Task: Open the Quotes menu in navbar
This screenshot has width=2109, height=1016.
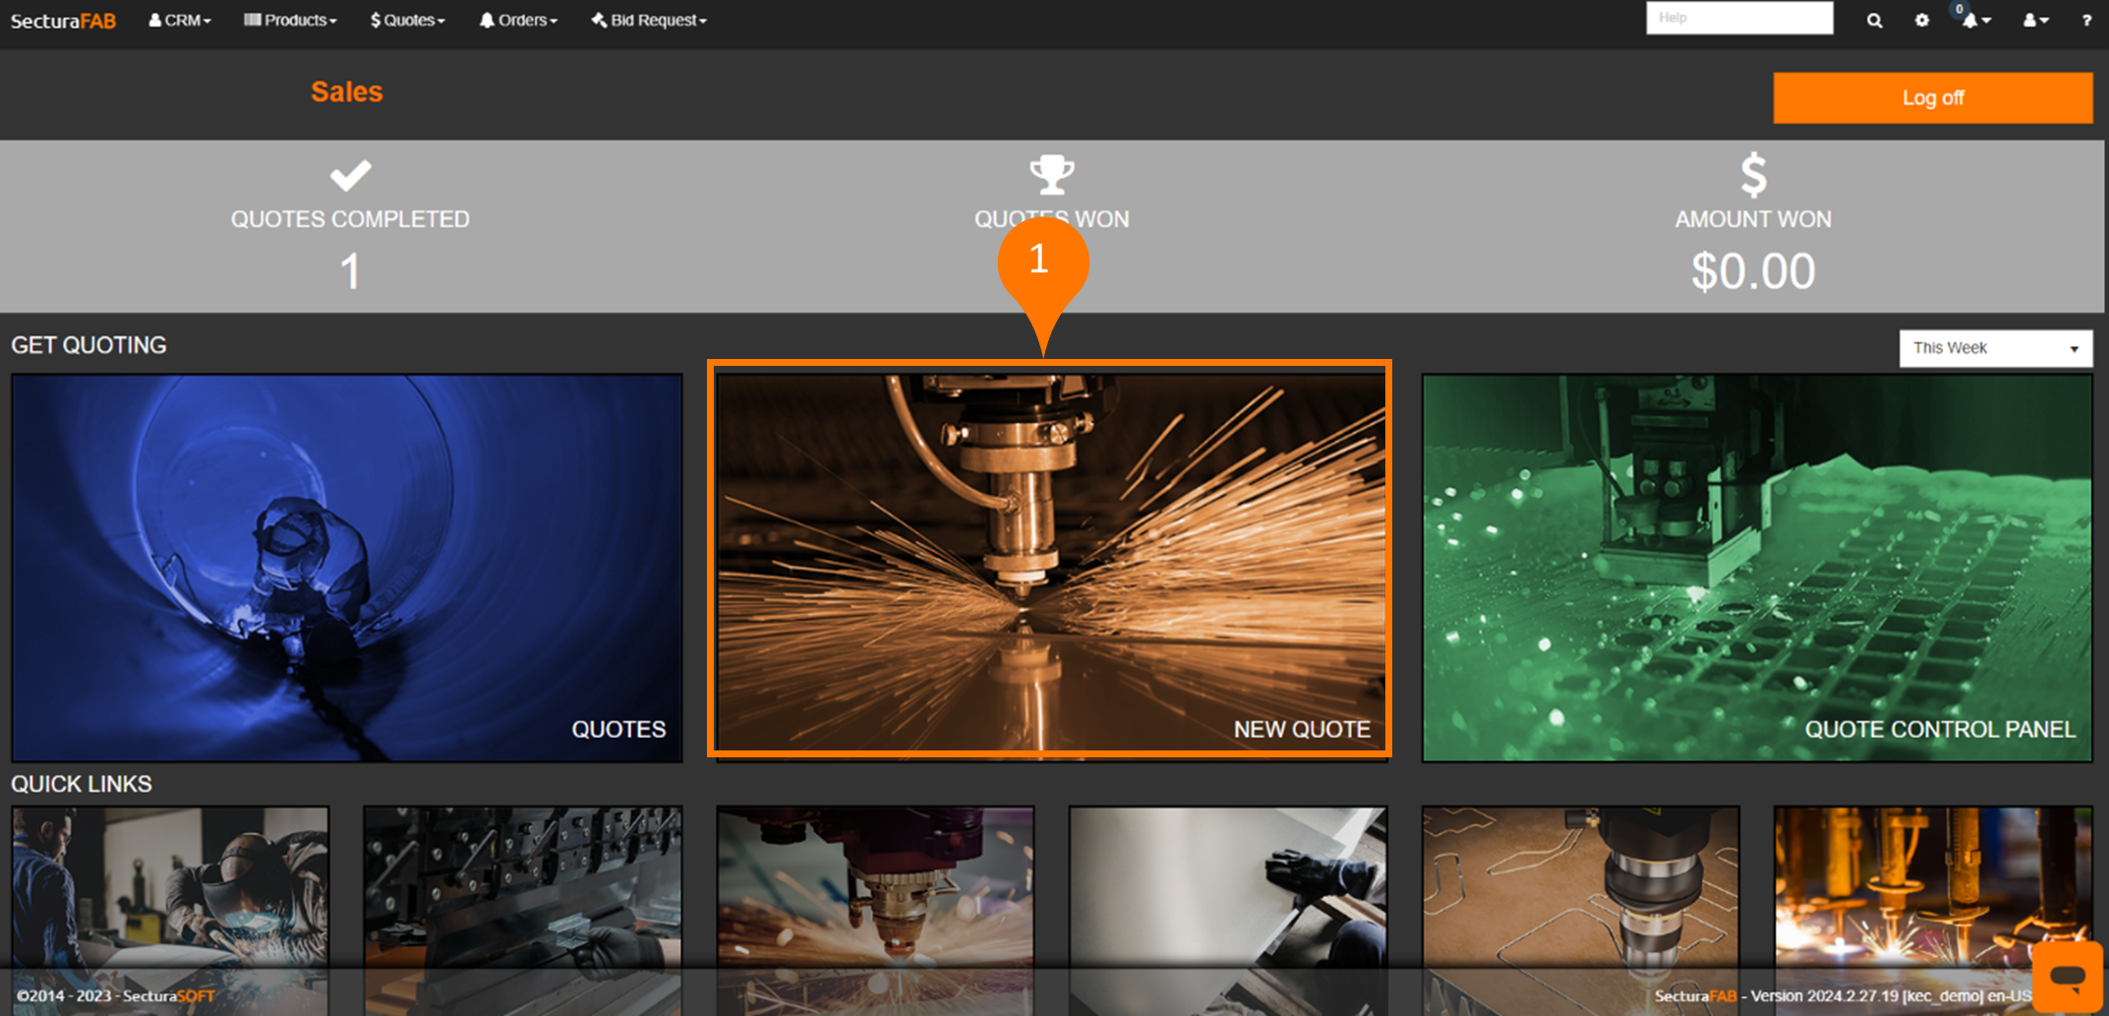Action: 407,21
